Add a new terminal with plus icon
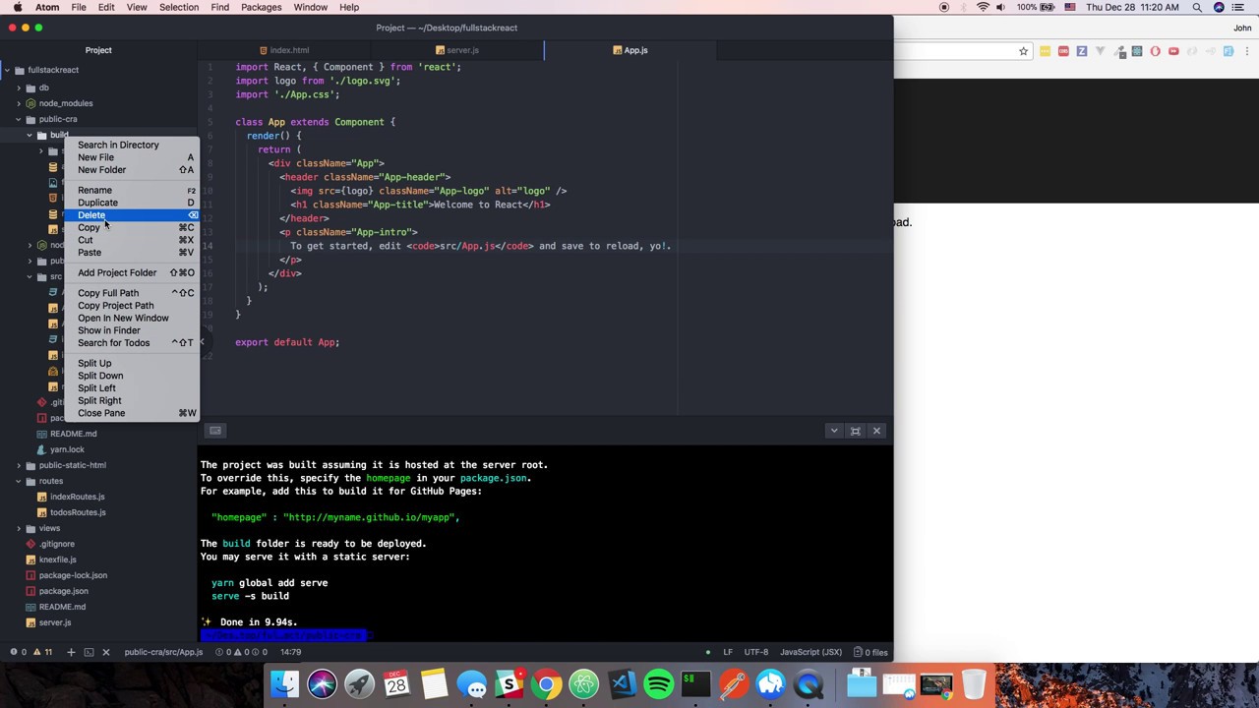This screenshot has width=1259, height=708. (71, 652)
